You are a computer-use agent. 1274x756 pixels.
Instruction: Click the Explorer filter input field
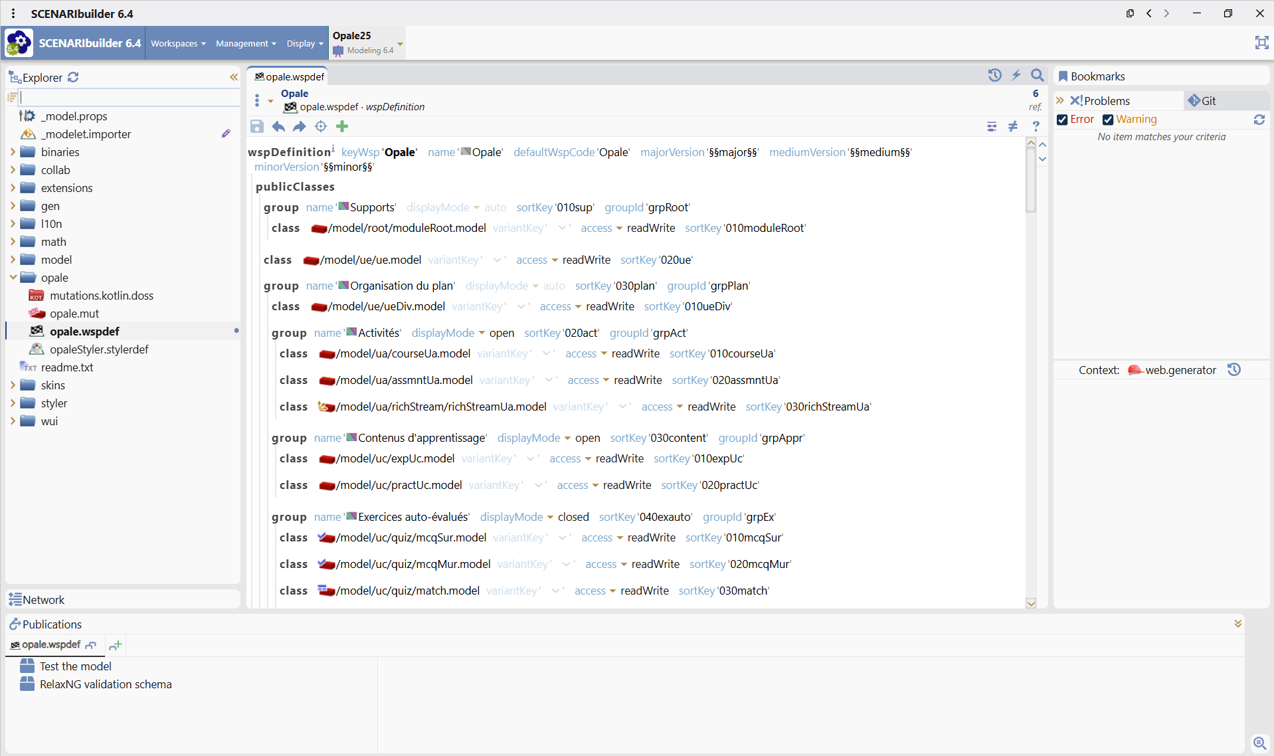point(130,97)
